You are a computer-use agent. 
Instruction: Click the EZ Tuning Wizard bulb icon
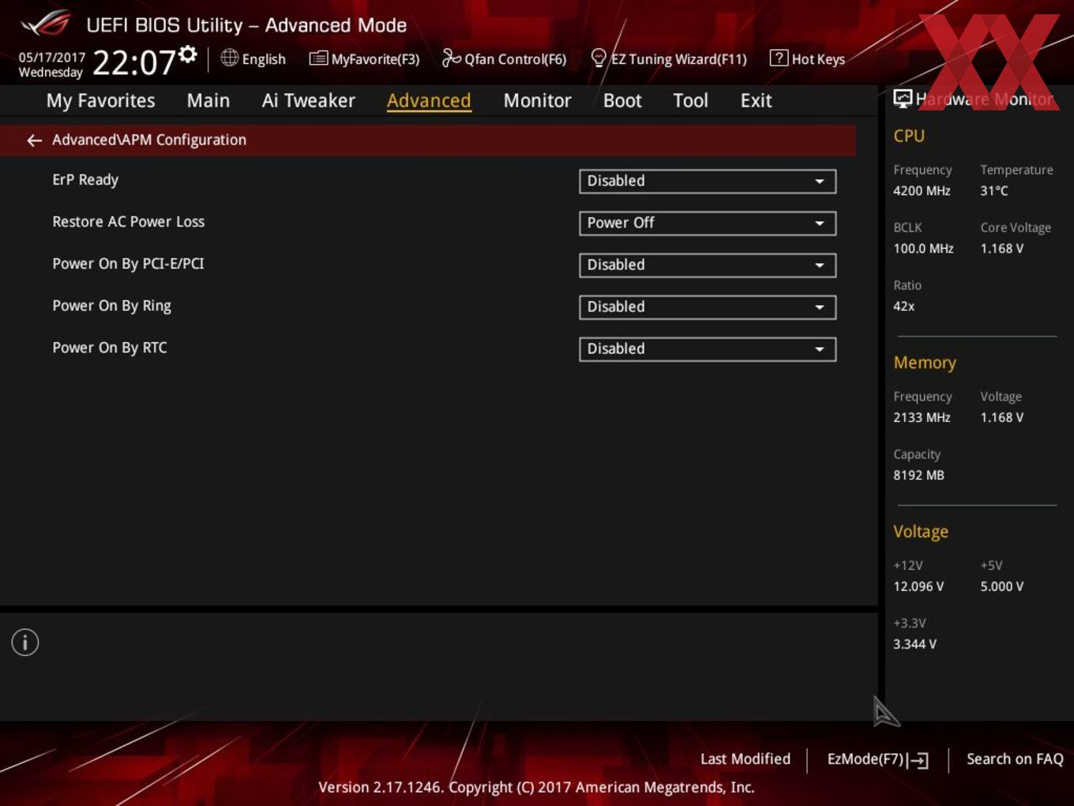click(x=599, y=58)
